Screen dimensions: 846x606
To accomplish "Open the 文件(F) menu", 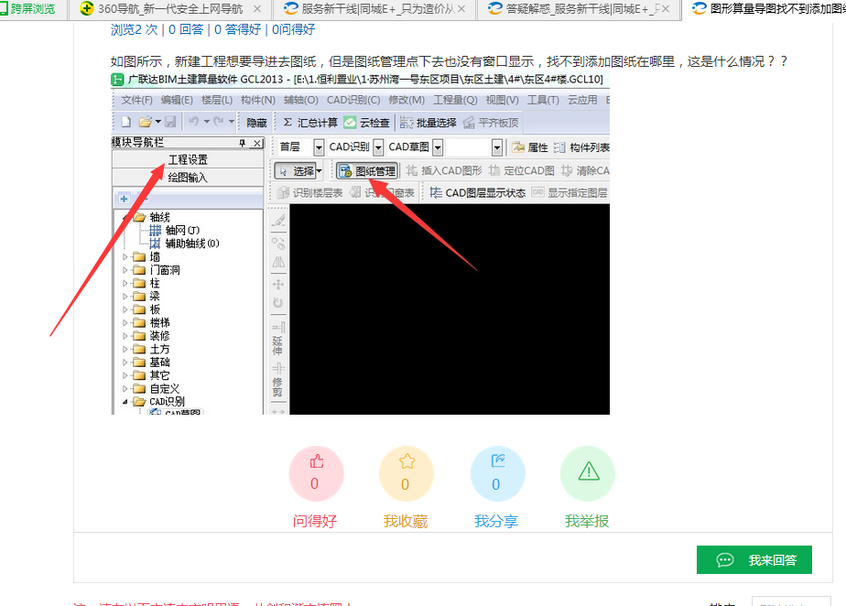I will [136, 100].
